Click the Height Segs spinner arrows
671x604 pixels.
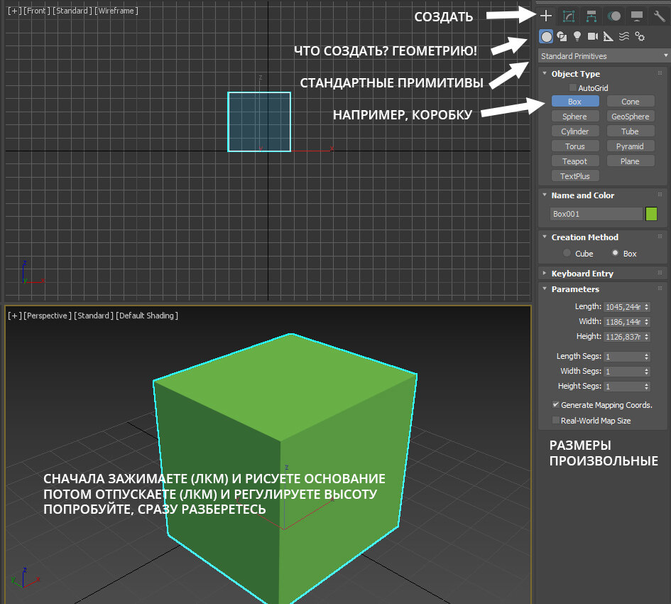coord(647,387)
